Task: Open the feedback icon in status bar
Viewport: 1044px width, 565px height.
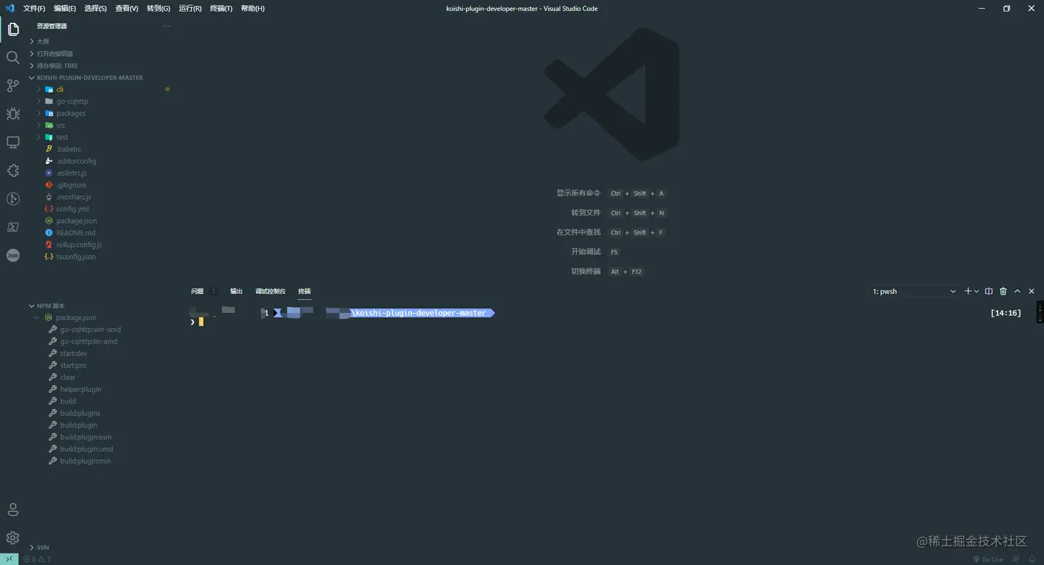Action: coord(1016,559)
